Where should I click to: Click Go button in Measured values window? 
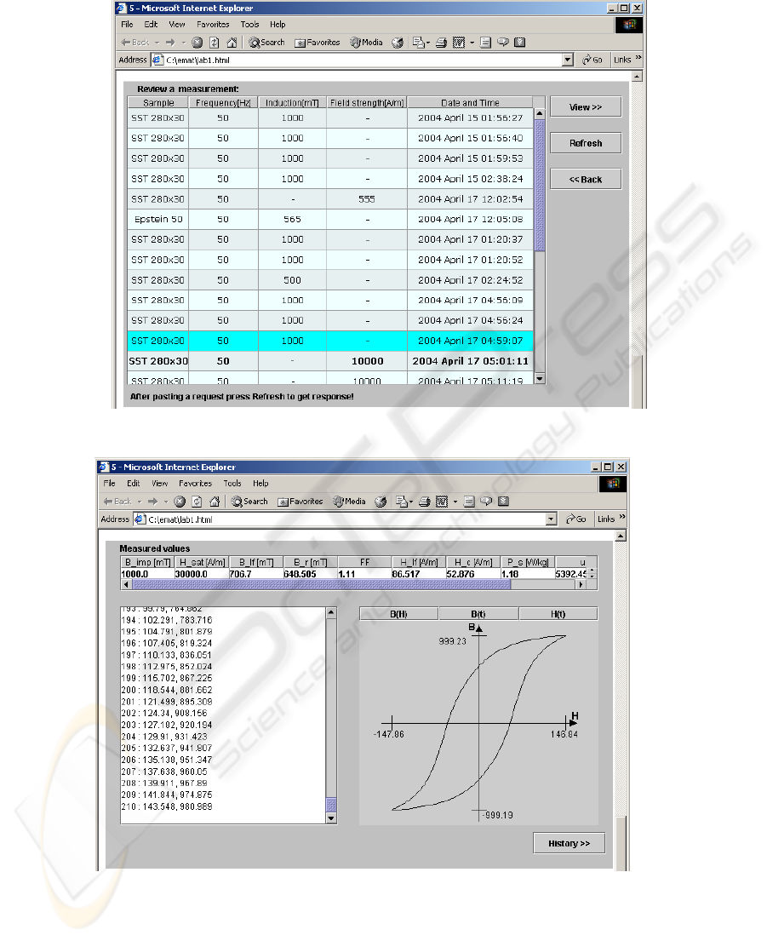tap(575, 519)
